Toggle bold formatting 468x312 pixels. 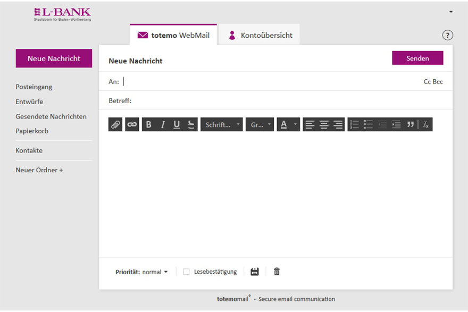tap(148, 124)
